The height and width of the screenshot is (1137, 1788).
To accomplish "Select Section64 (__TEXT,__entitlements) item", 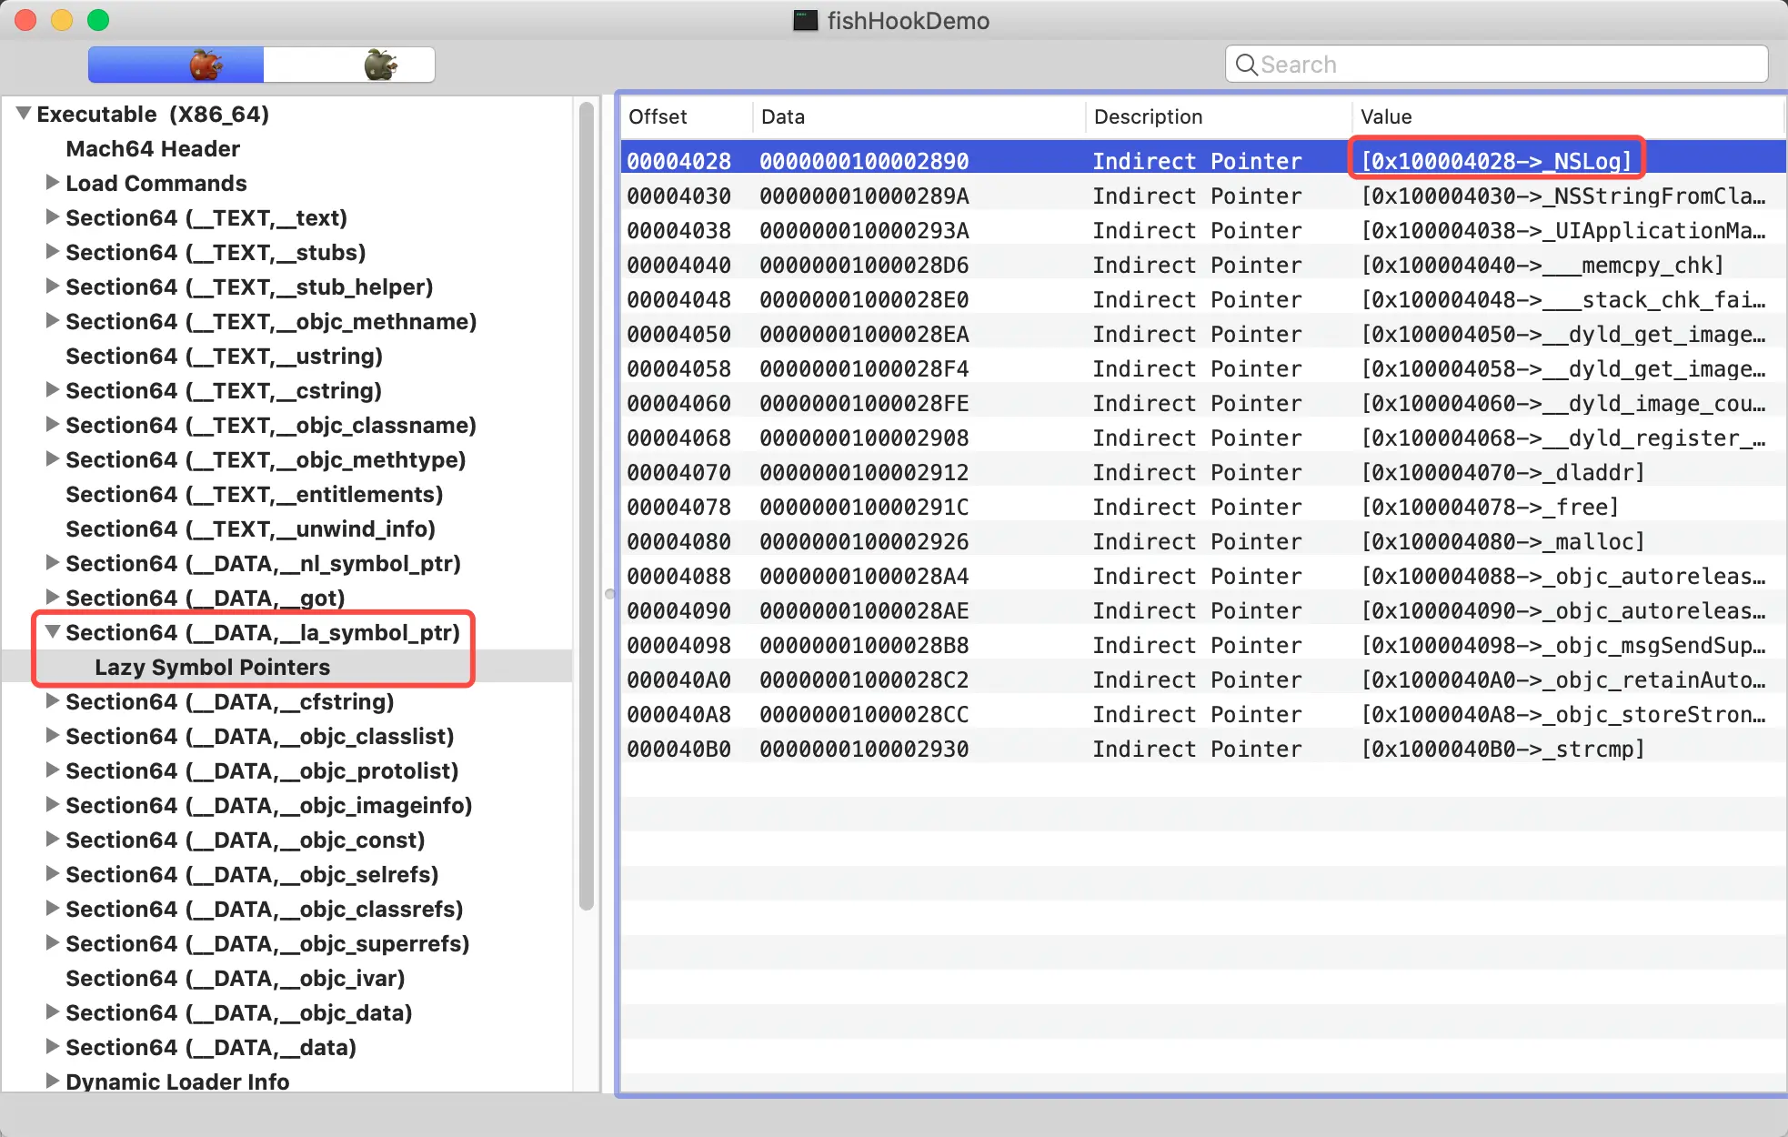I will 254,494.
